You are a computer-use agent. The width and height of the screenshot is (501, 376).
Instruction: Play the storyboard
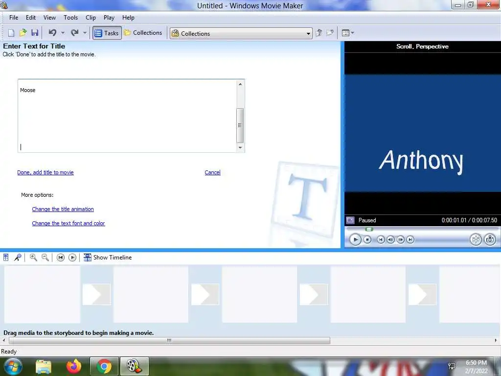tap(72, 258)
